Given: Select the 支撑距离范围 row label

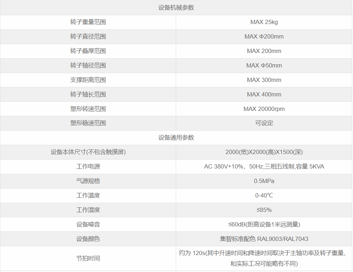Looking at the screenshot, I should tap(88, 80).
